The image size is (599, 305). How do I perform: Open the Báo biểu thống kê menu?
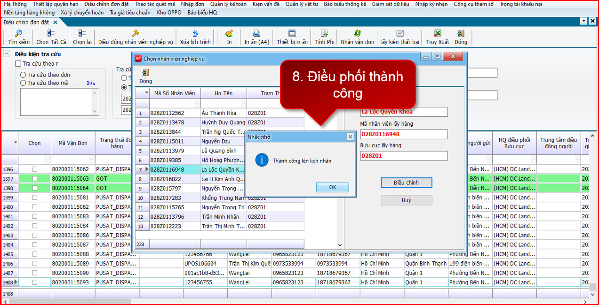[x=345, y=4]
